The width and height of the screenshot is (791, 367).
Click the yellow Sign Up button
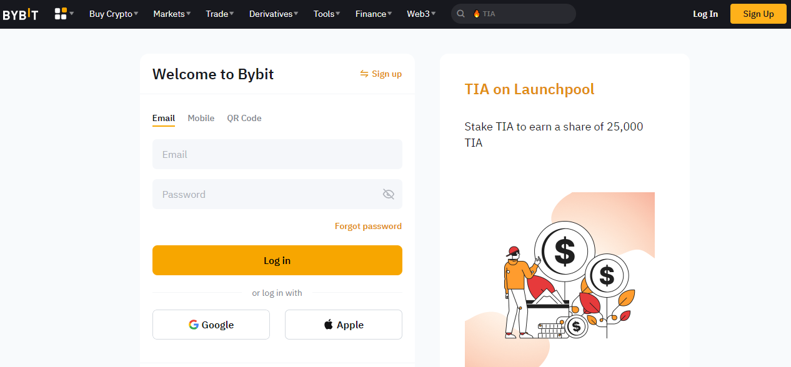[x=759, y=14]
